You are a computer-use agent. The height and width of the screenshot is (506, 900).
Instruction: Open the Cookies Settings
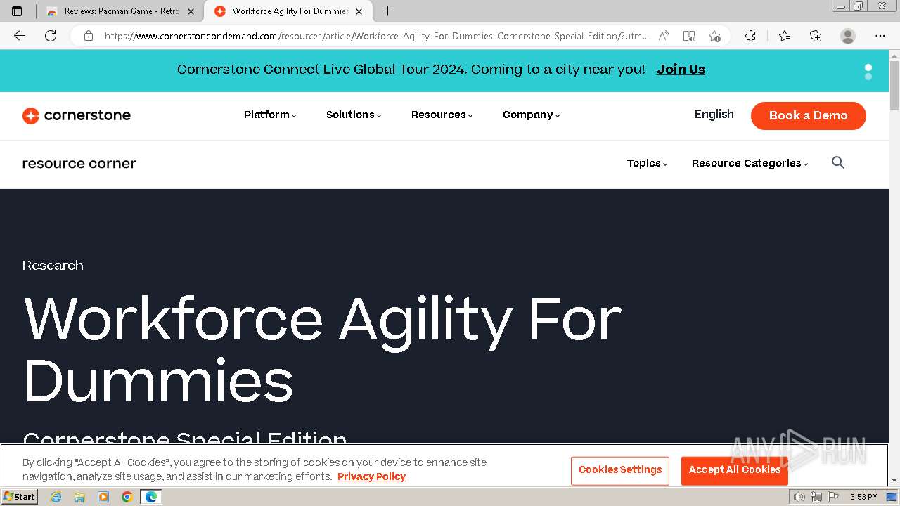point(620,470)
